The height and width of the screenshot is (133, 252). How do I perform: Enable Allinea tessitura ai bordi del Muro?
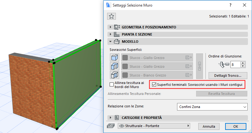(x=111, y=85)
